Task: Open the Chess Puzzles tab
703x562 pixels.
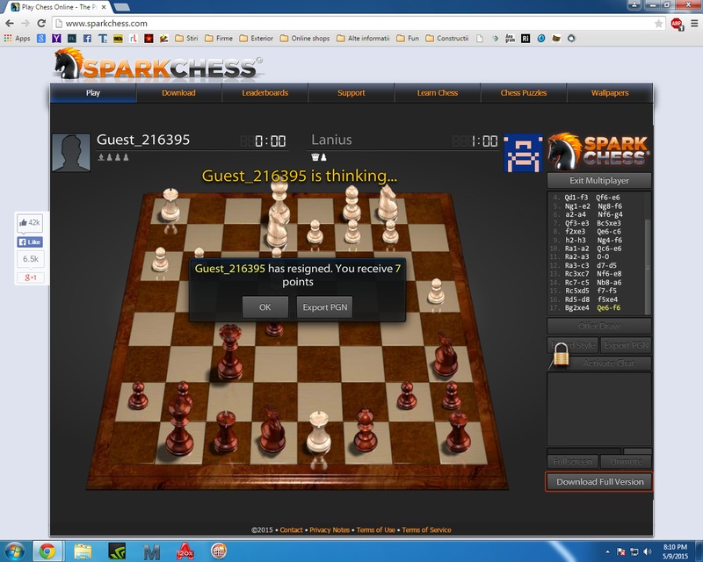Action: (524, 93)
